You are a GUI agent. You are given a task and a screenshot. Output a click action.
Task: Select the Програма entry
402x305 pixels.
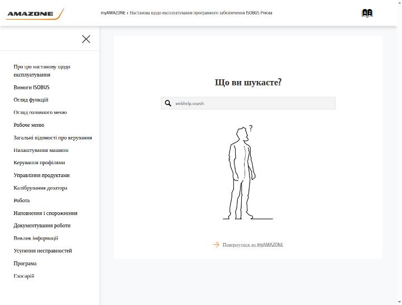click(x=25, y=264)
